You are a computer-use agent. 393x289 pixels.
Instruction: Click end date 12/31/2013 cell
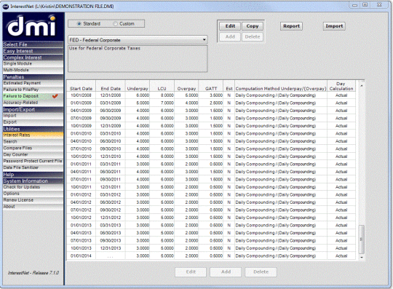pos(111,248)
